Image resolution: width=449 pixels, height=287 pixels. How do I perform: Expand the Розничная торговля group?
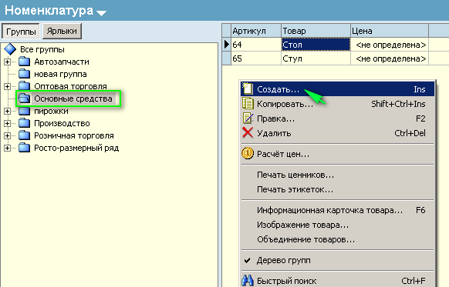[x=7, y=135]
